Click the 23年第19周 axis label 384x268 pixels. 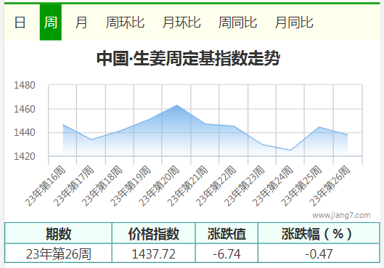tap(130, 186)
